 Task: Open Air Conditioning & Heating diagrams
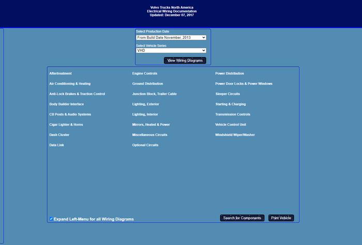coord(69,83)
